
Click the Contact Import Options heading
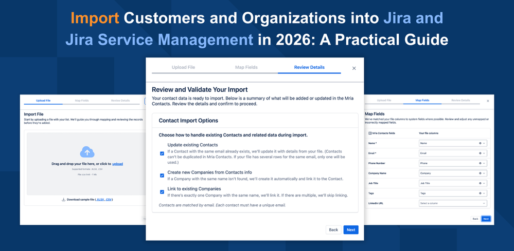[188, 121]
